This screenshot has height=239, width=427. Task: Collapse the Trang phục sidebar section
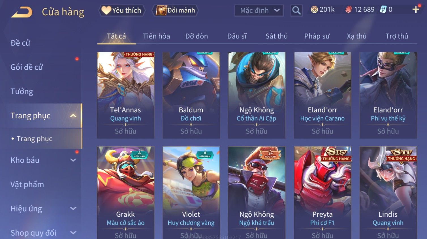[73, 116]
